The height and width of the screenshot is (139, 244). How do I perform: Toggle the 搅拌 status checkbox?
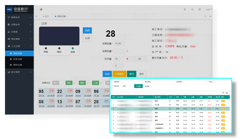(88, 83)
